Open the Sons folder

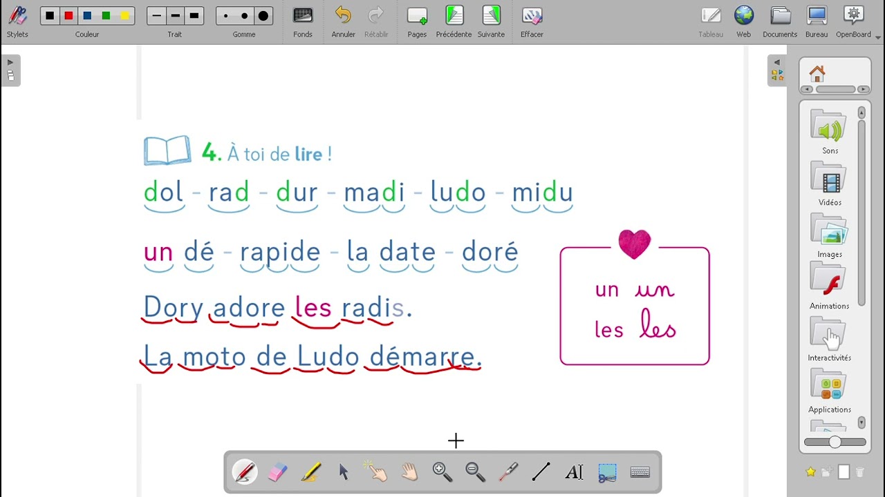[830, 133]
